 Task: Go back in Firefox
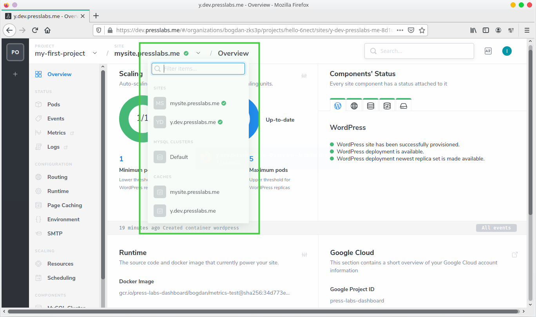tap(9, 30)
